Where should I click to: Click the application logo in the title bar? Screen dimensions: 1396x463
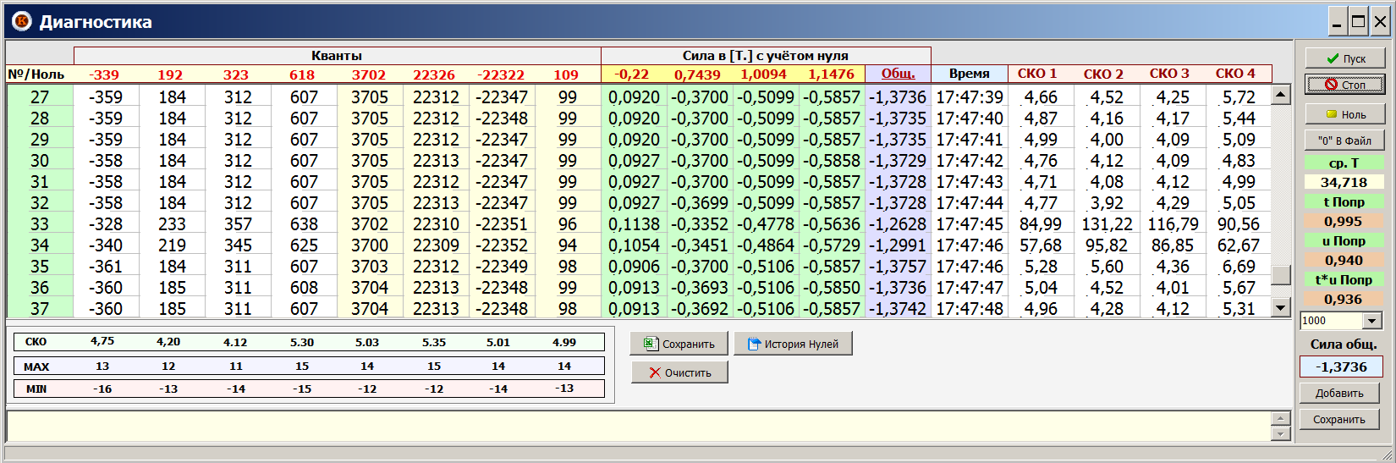click(x=21, y=21)
